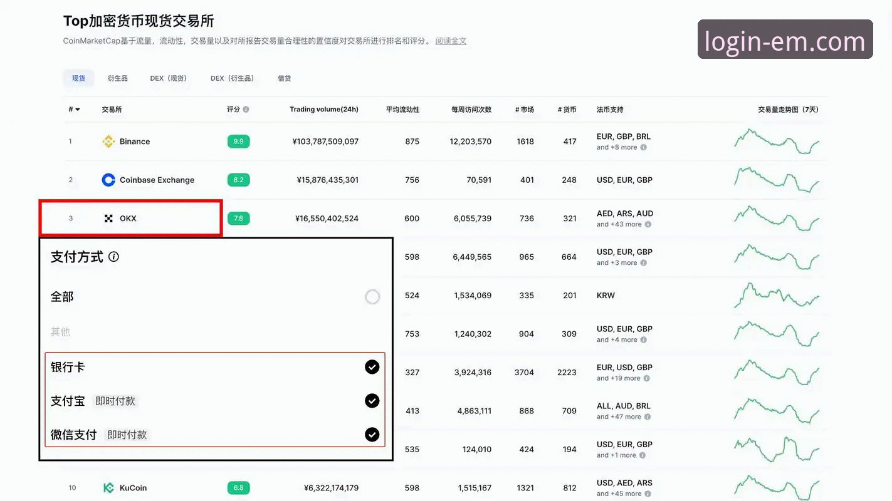Click markets count 3704
This screenshot has width=892, height=501.
pos(524,373)
